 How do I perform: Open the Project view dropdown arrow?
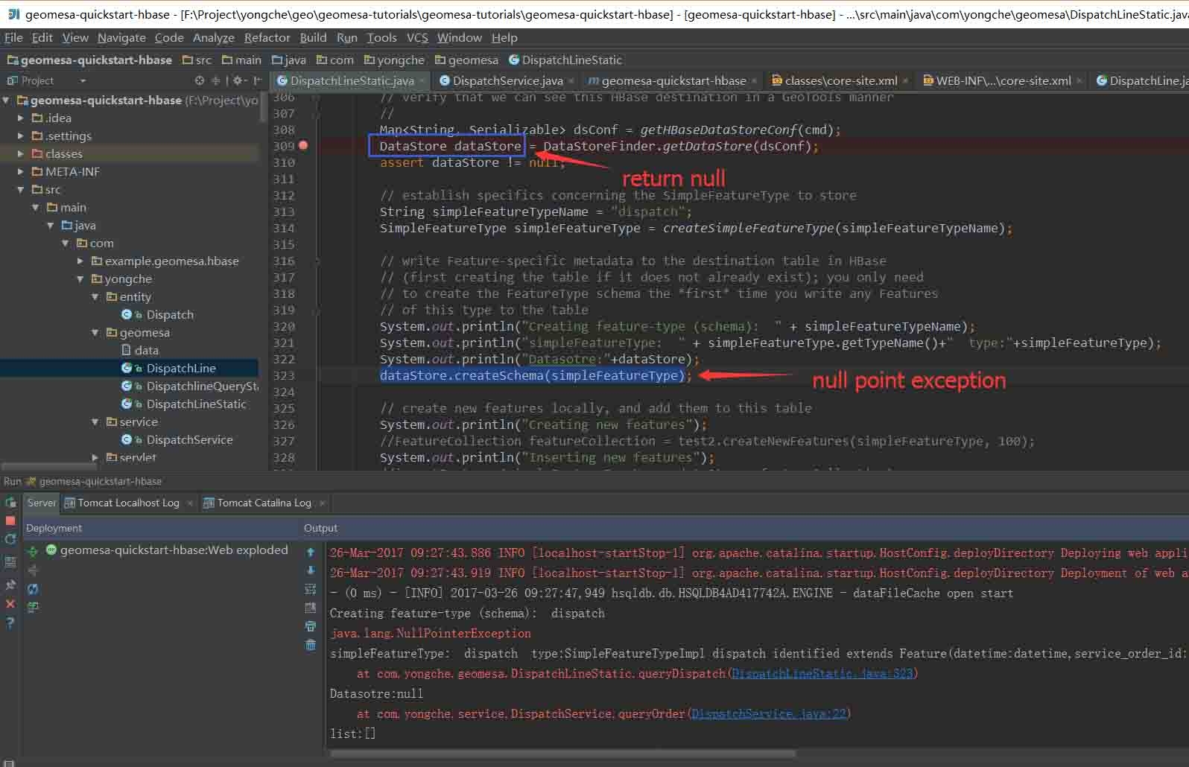(83, 80)
